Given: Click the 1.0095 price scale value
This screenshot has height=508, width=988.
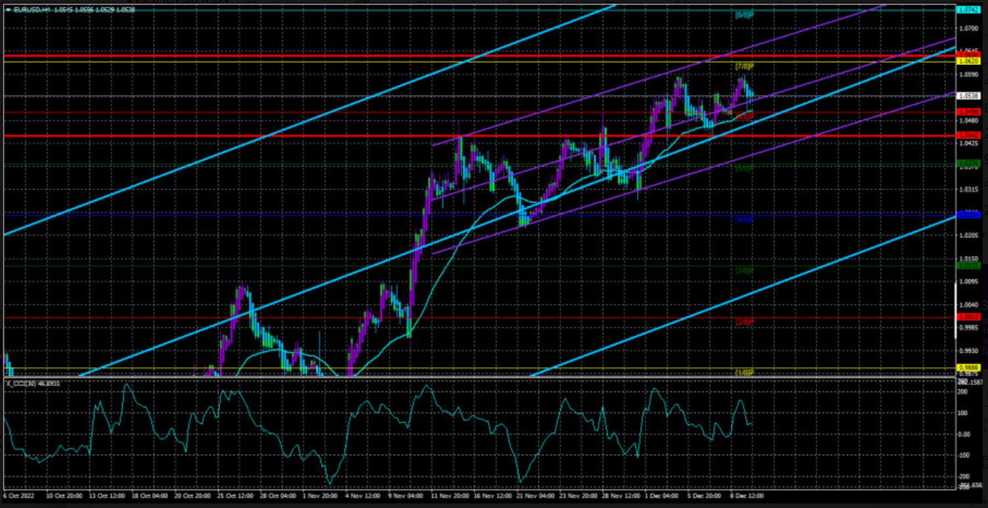Looking at the screenshot, I should click(x=969, y=282).
